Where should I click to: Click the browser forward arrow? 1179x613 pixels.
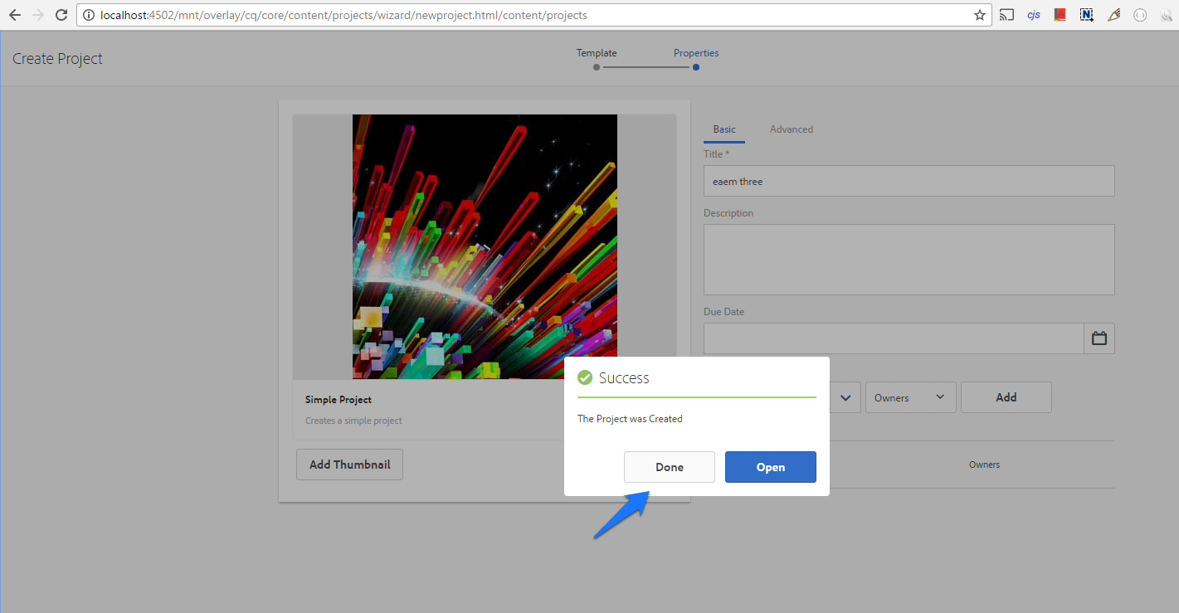point(37,15)
